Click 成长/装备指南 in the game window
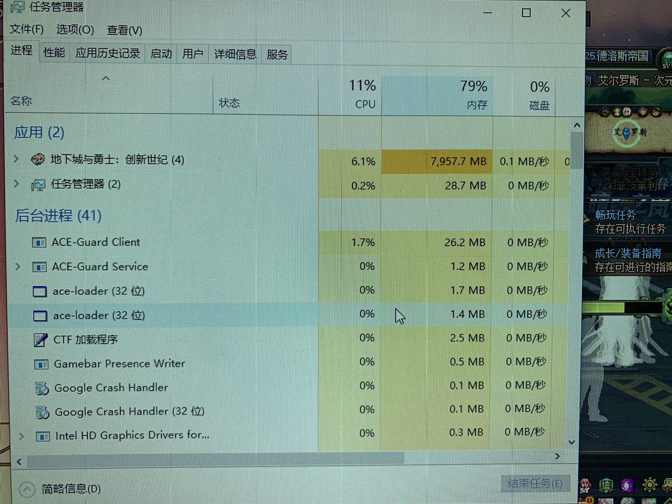 click(x=628, y=253)
